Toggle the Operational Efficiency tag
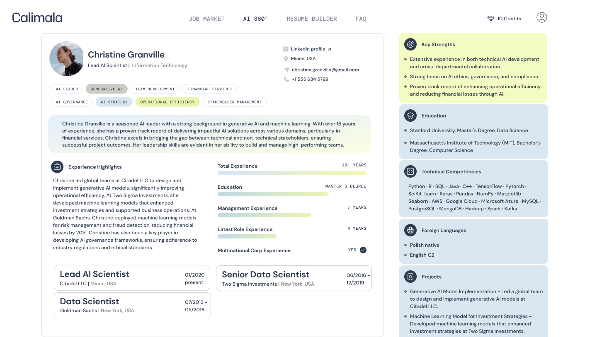The width and height of the screenshot is (597, 337). (167, 102)
